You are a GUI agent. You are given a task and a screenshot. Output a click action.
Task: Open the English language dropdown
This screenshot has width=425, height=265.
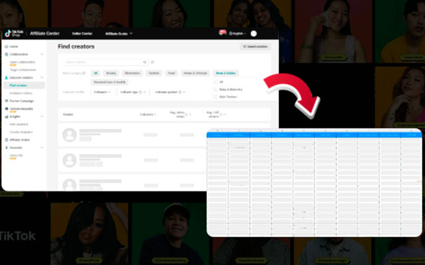click(x=238, y=34)
